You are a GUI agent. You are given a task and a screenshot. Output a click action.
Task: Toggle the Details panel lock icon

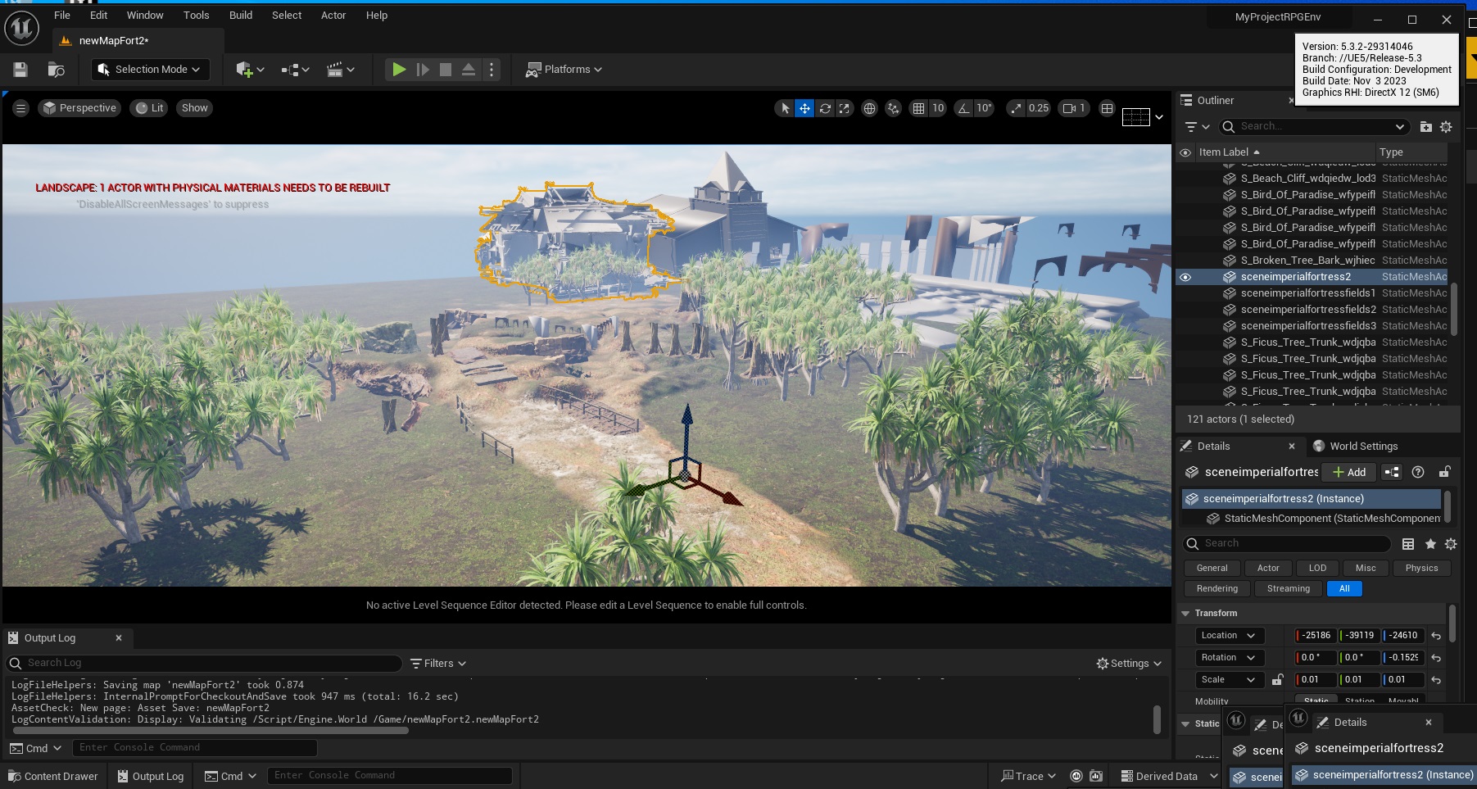pyautogui.click(x=1444, y=472)
